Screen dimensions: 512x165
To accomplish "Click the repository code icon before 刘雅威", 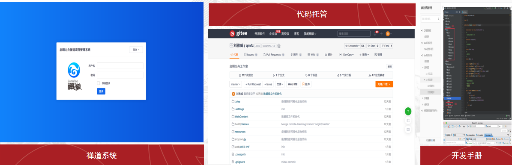I will point(231,46).
